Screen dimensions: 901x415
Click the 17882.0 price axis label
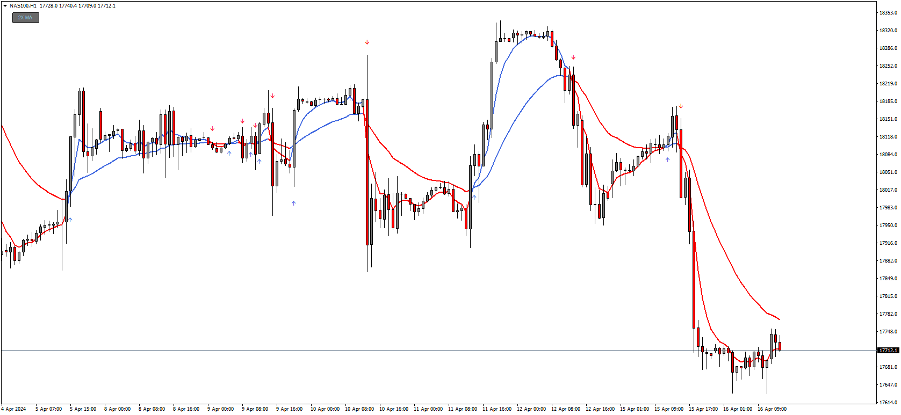point(888,261)
